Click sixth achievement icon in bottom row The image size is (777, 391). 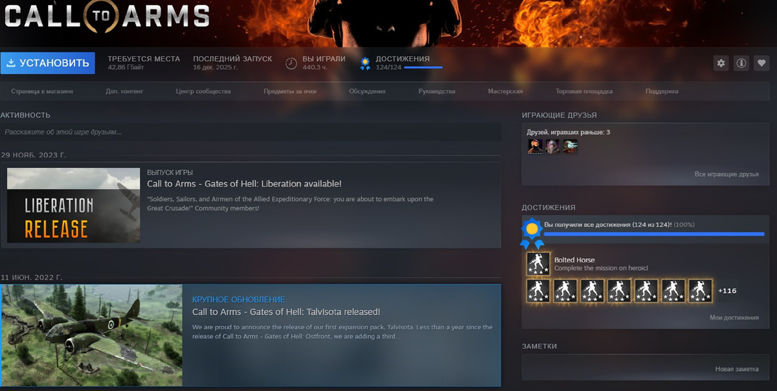pos(673,291)
